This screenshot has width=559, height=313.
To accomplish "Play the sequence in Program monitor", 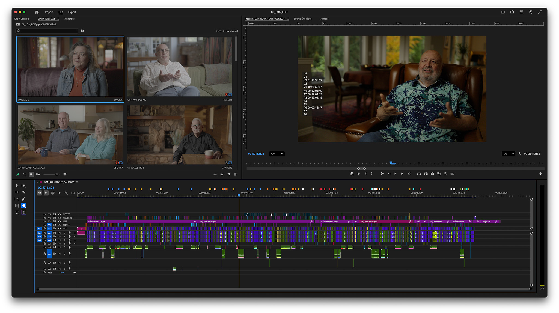I will click(x=396, y=174).
